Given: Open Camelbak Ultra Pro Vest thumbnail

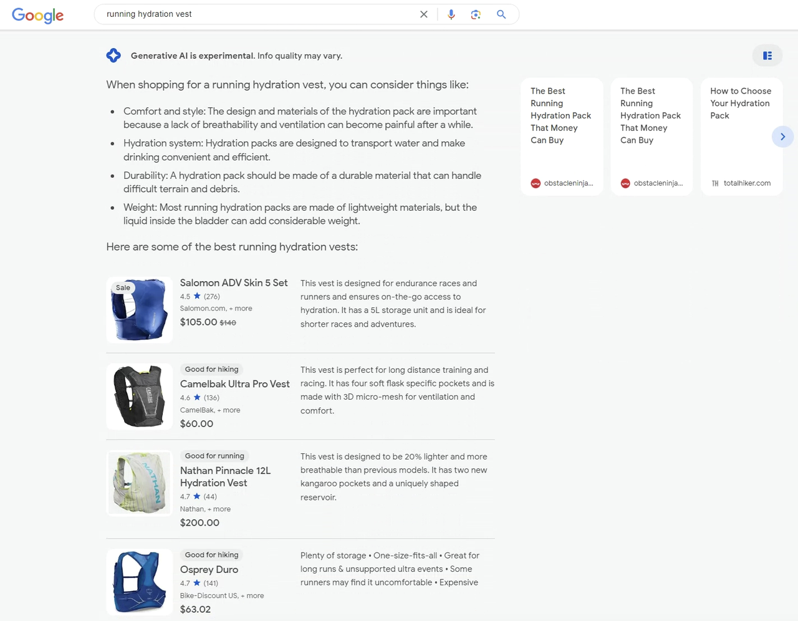Looking at the screenshot, I should 139,397.
